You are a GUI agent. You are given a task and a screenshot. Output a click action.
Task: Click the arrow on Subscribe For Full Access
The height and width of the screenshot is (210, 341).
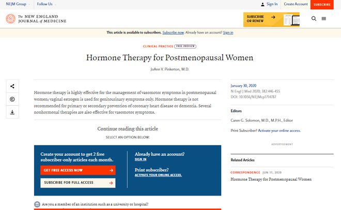pos(111,183)
